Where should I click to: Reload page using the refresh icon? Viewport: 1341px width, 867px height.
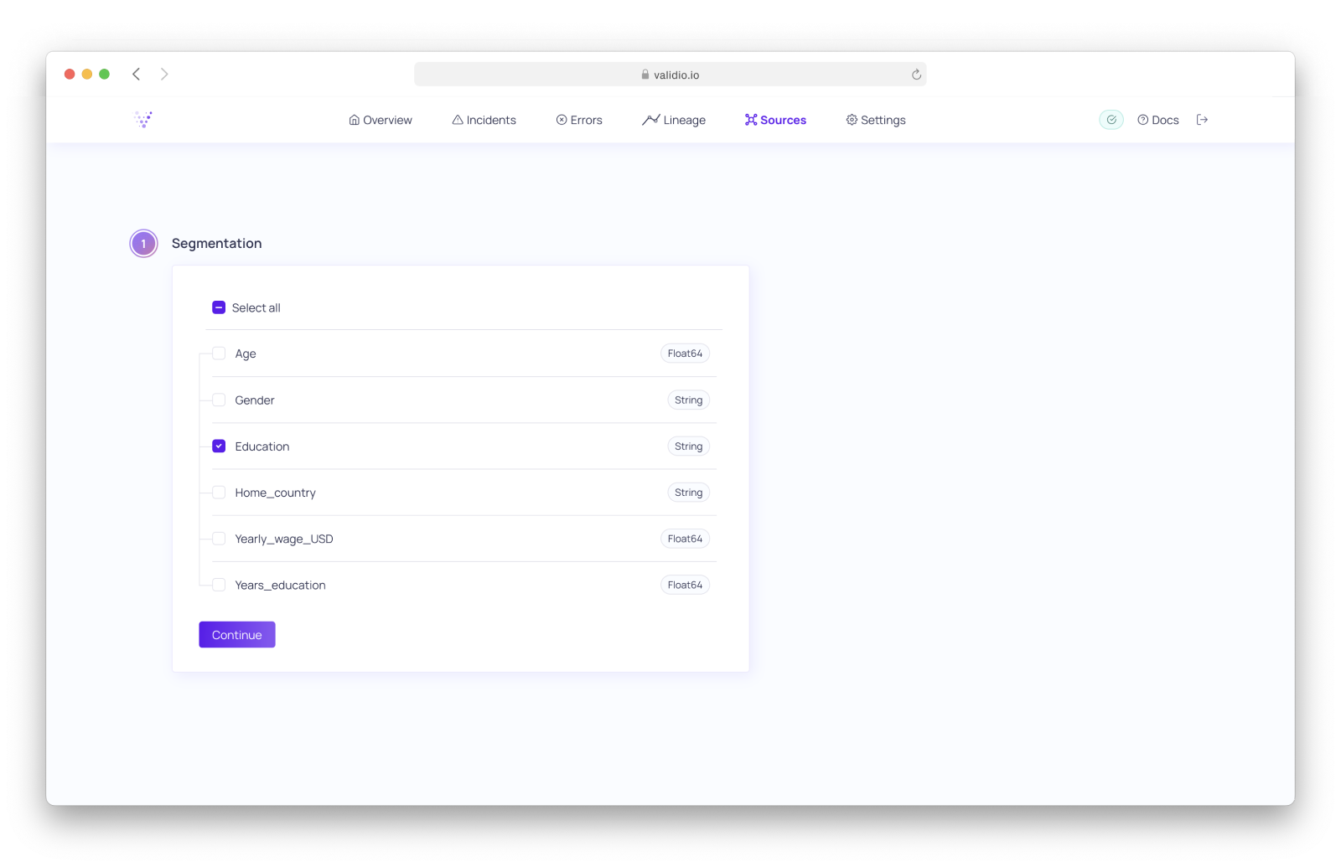coord(916,75)
